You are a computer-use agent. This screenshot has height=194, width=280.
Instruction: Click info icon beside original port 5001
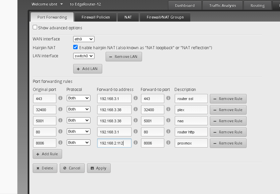tap(60, 120)
